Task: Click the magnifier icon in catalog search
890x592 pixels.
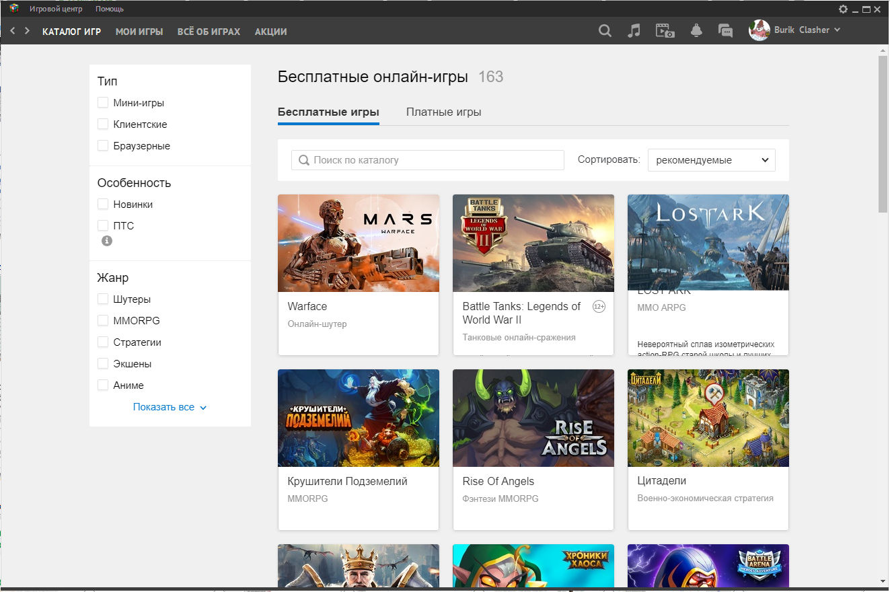Action: pos(303,160)
